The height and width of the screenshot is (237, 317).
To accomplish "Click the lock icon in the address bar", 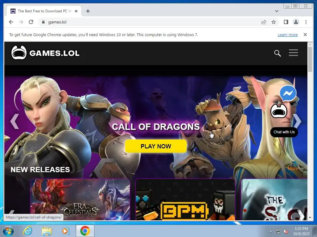I will (43, 22).
